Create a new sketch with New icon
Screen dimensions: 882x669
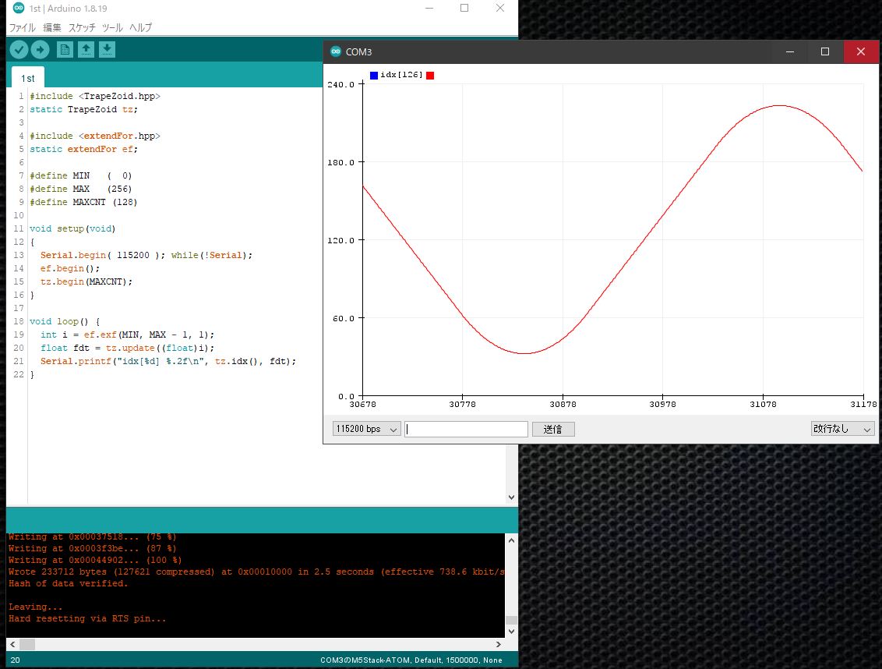[x=65, y=50]
